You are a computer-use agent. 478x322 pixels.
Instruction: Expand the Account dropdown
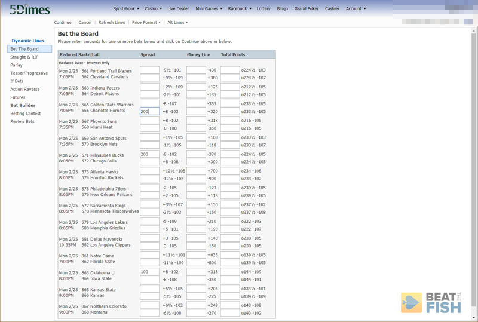(x=356, y=8)
